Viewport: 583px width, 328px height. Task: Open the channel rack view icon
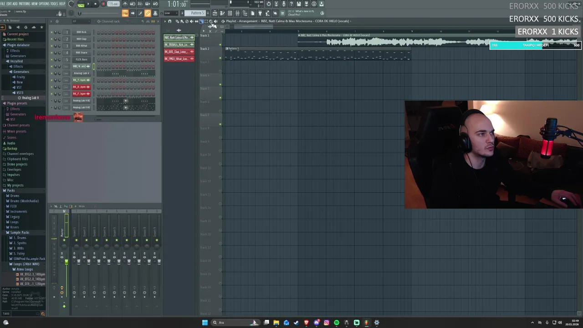coord(230,13)
